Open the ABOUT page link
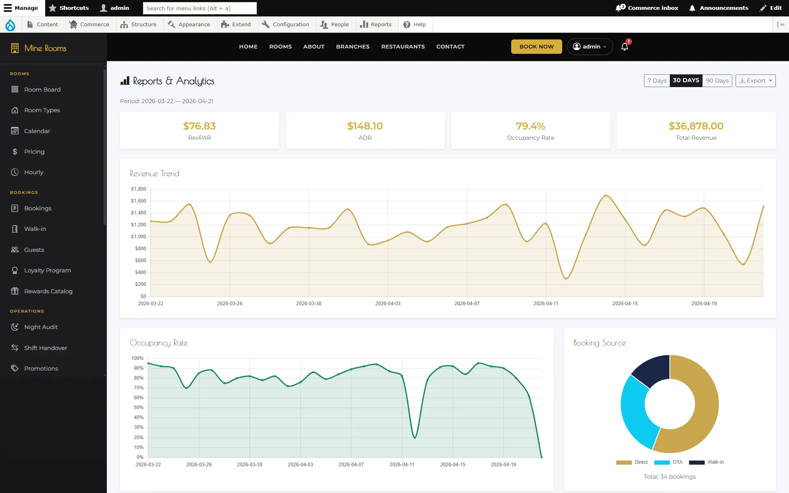Screen dimensions: 789x493 coord(314,46)
